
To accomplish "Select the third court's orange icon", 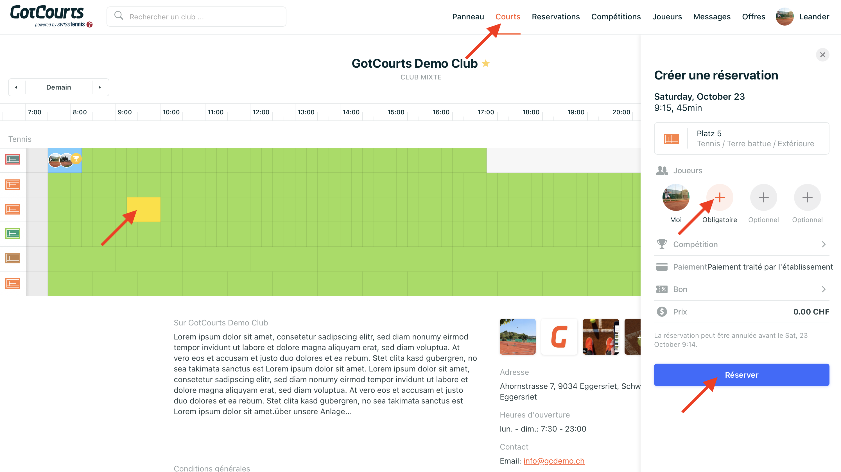I will (x=13, y=209).
